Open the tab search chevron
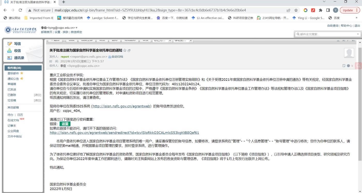362x193 pixels. tap(324, 2)
